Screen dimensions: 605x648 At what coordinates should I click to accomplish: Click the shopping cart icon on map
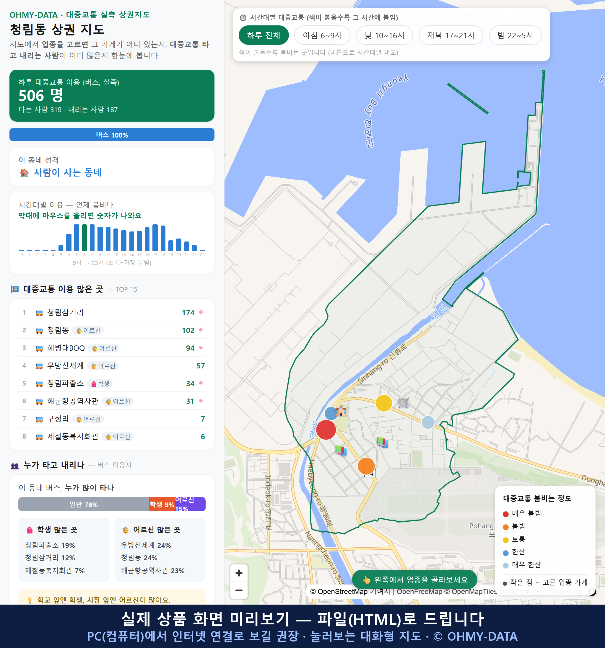pos(404,403)
